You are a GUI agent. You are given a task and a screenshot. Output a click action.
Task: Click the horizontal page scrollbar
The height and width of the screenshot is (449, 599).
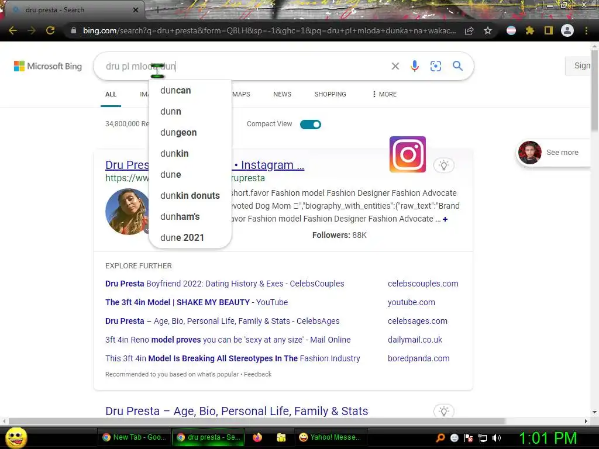[257, 421]
